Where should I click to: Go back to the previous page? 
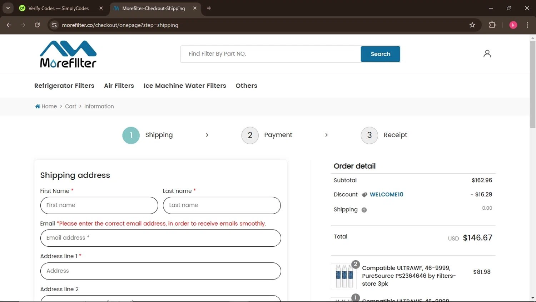(x=9, y=25)
